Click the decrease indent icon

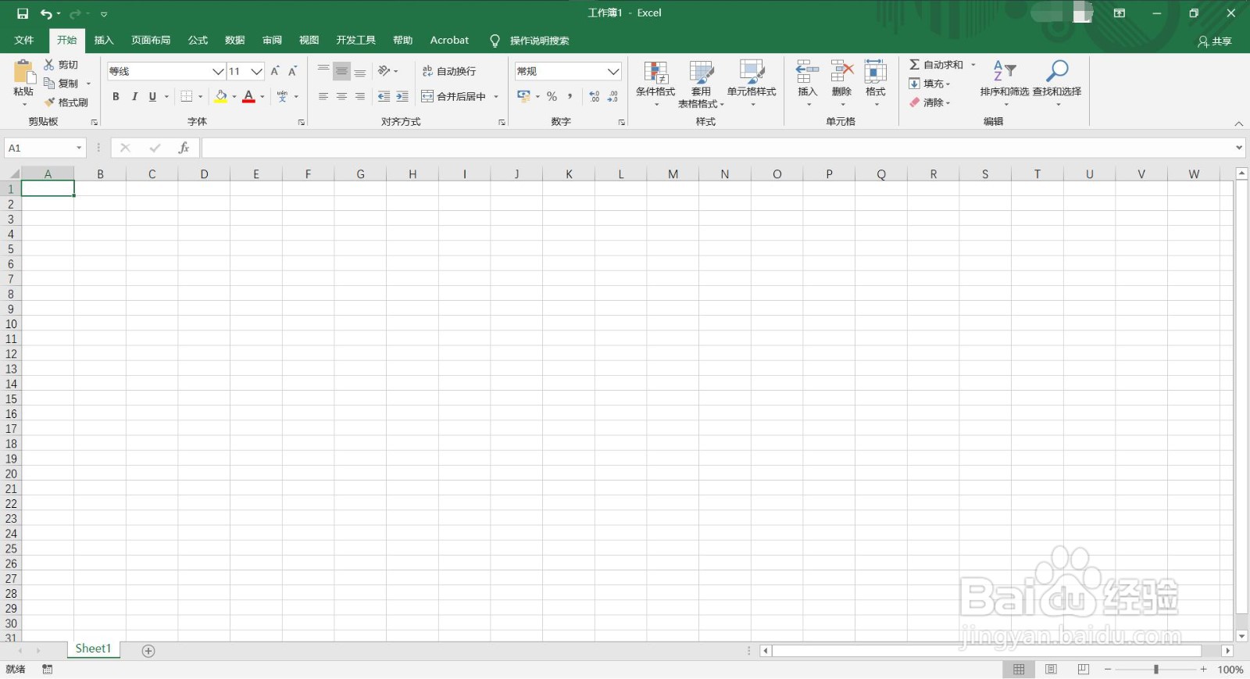pos(384,96)
